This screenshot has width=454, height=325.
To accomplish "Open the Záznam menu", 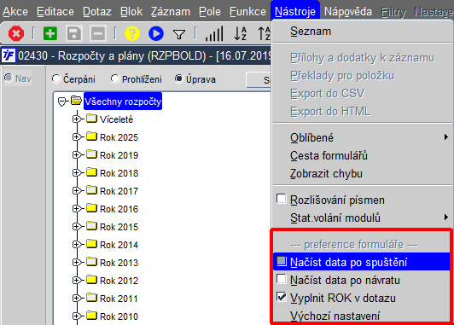I will click(171, 12).
